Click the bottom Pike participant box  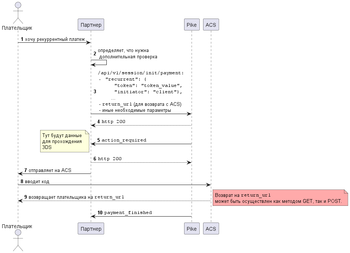[192, 228]
